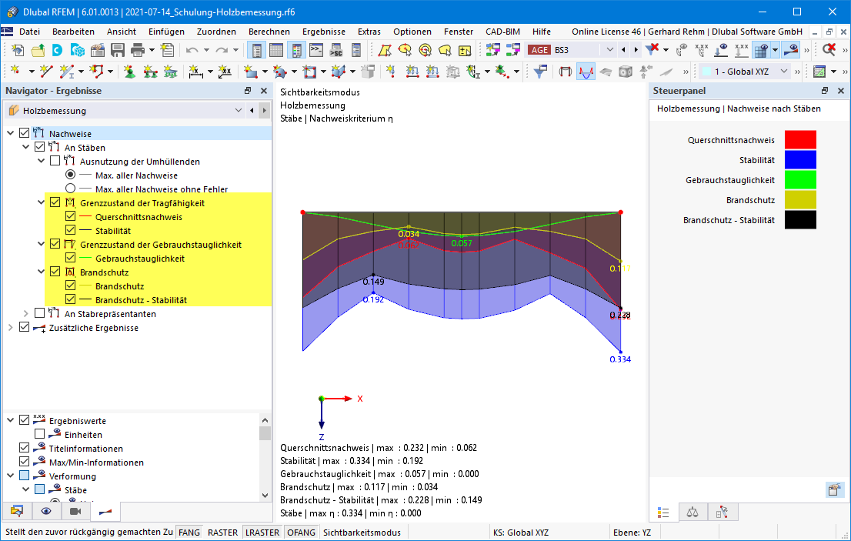The height and width of the screenshot is (541, 851).
Task: Open the 1 - Global XYZ dropdown
Action: (x=783, y=72)
